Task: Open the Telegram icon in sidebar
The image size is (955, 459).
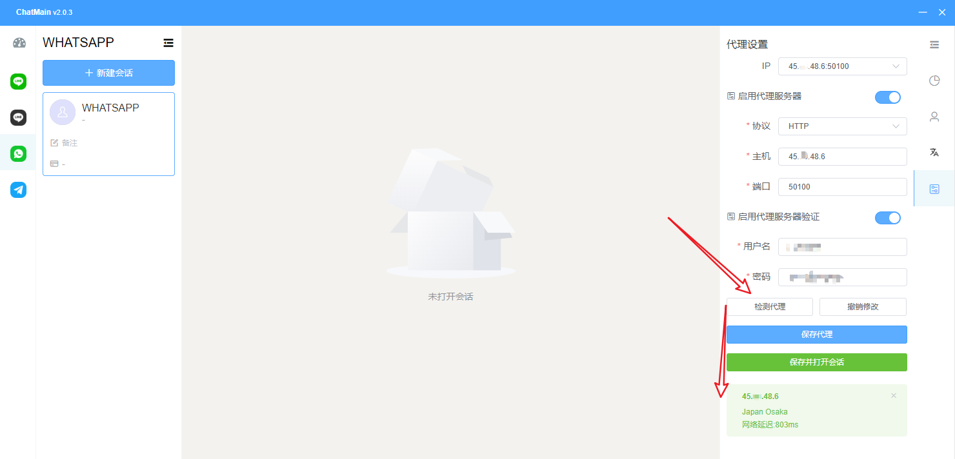Action: point(18,190)
